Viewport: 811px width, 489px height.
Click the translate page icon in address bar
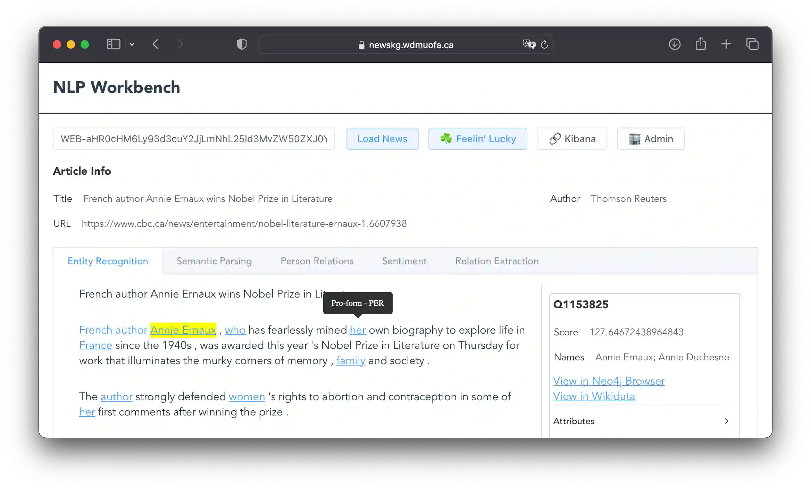[x=529, y=44]
